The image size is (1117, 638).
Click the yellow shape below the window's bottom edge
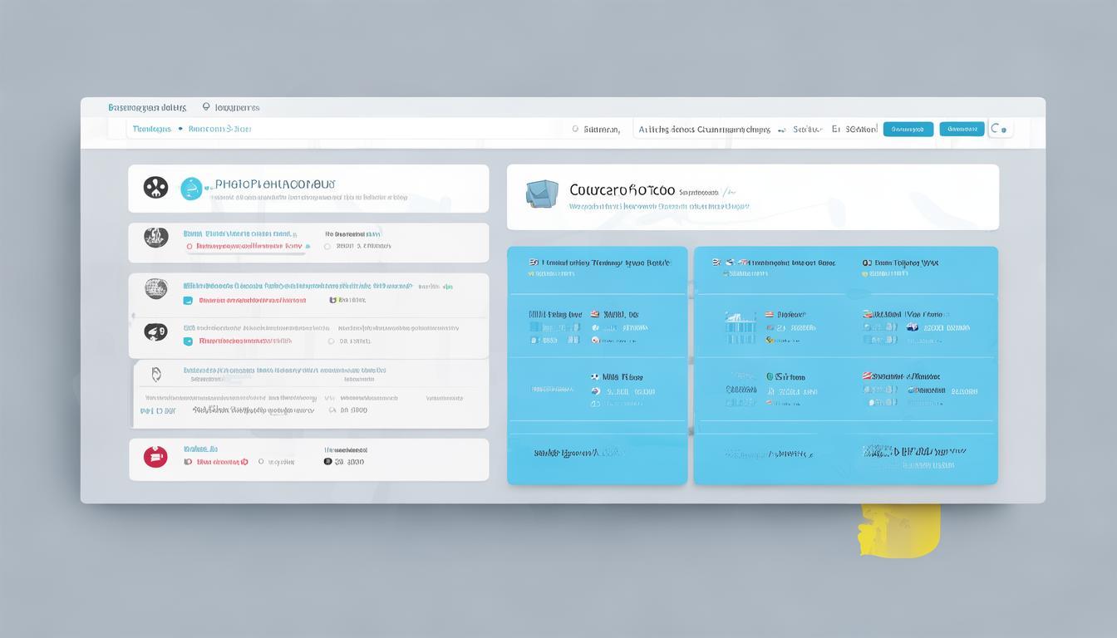(899, 529)
